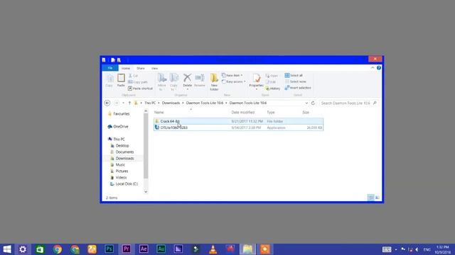Click Select none in the ribbon
This screenshot has height=255, width=455.
point(296,81)
